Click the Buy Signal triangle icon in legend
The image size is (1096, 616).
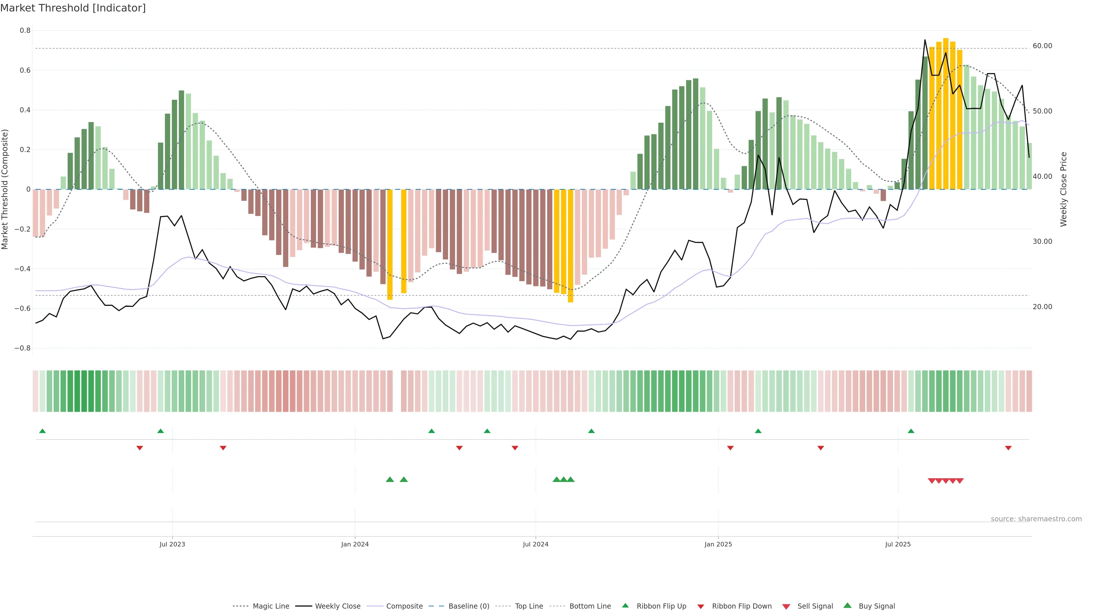847,606
